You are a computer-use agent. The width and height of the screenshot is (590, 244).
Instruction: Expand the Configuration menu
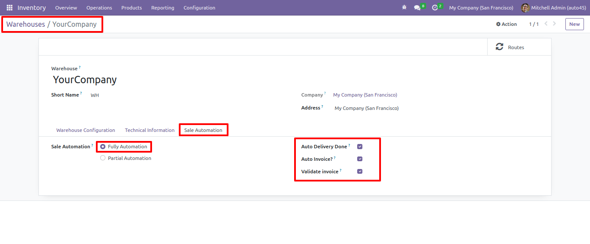(x=199, y=8)
